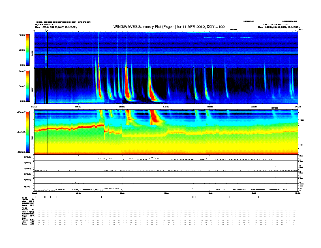Click 08:00 tick label below RAD1 spectrogram

click(x=122, y=107)
